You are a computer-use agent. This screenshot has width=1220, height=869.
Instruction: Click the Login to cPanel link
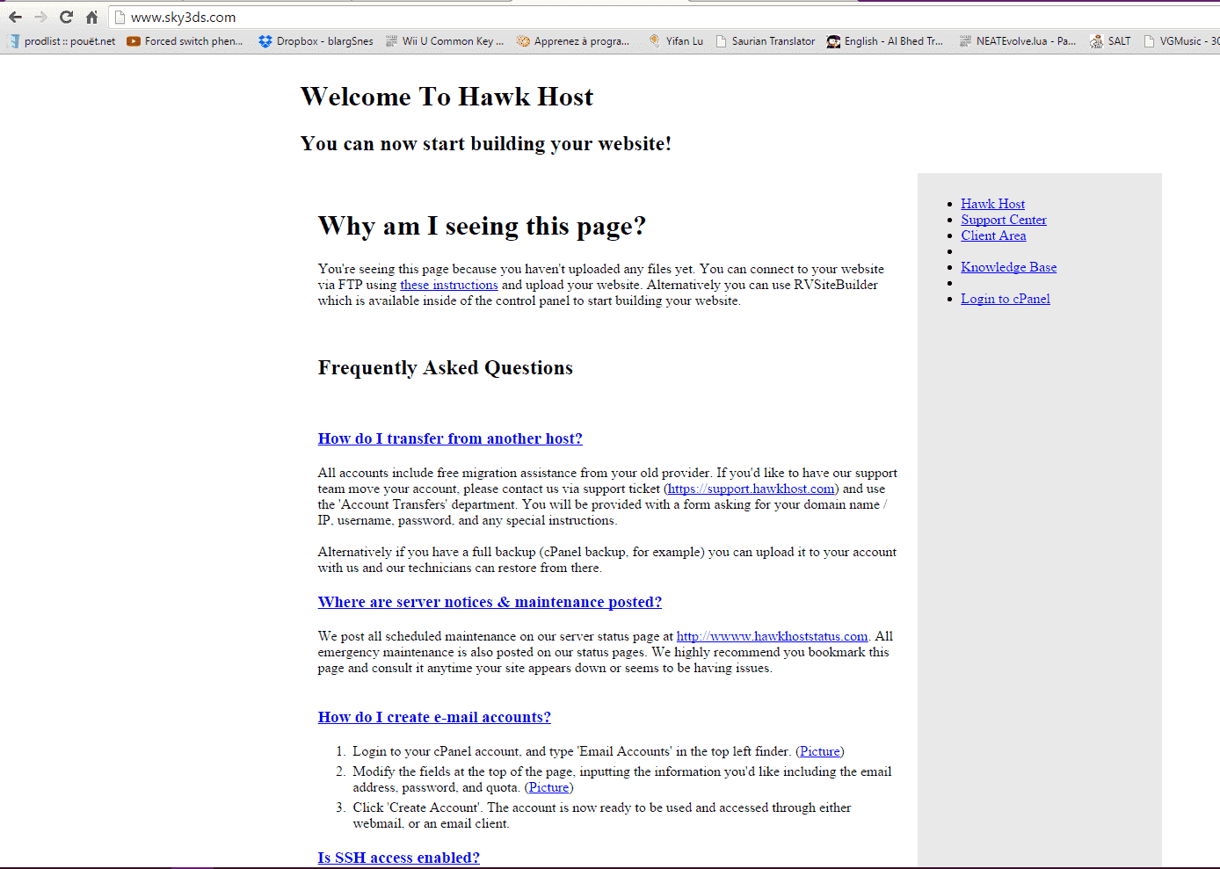[1005, 299]
